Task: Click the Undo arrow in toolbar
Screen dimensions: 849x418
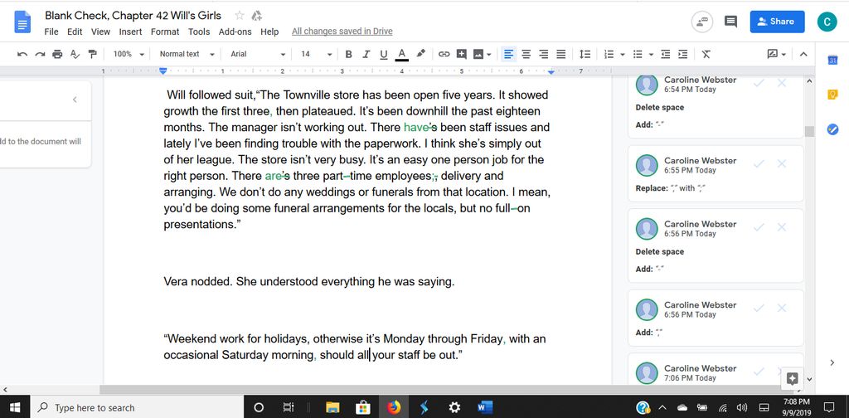Action: 22,54
